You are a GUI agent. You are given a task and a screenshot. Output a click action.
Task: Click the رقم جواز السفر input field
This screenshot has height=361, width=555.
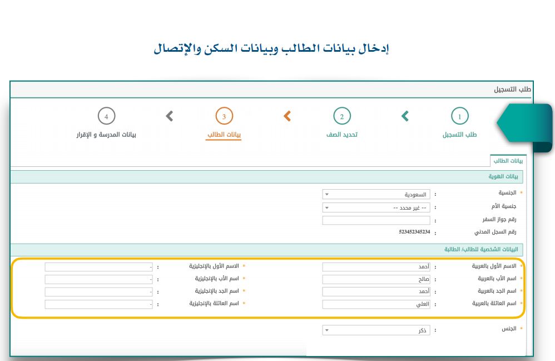point(376,221)
